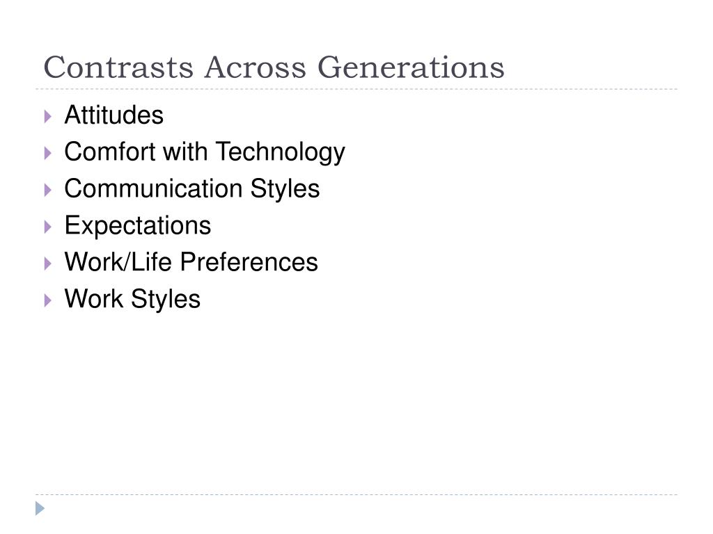Click the arrow bullet beside Work Styles
This screenshot has width=713, height=534.
[x=48, y=300]
